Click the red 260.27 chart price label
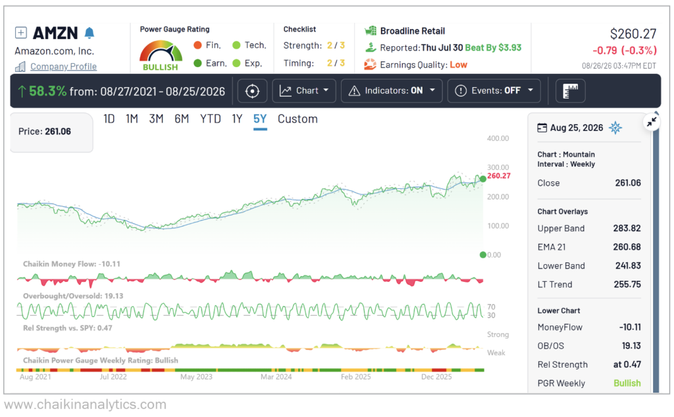 point(499,176)
